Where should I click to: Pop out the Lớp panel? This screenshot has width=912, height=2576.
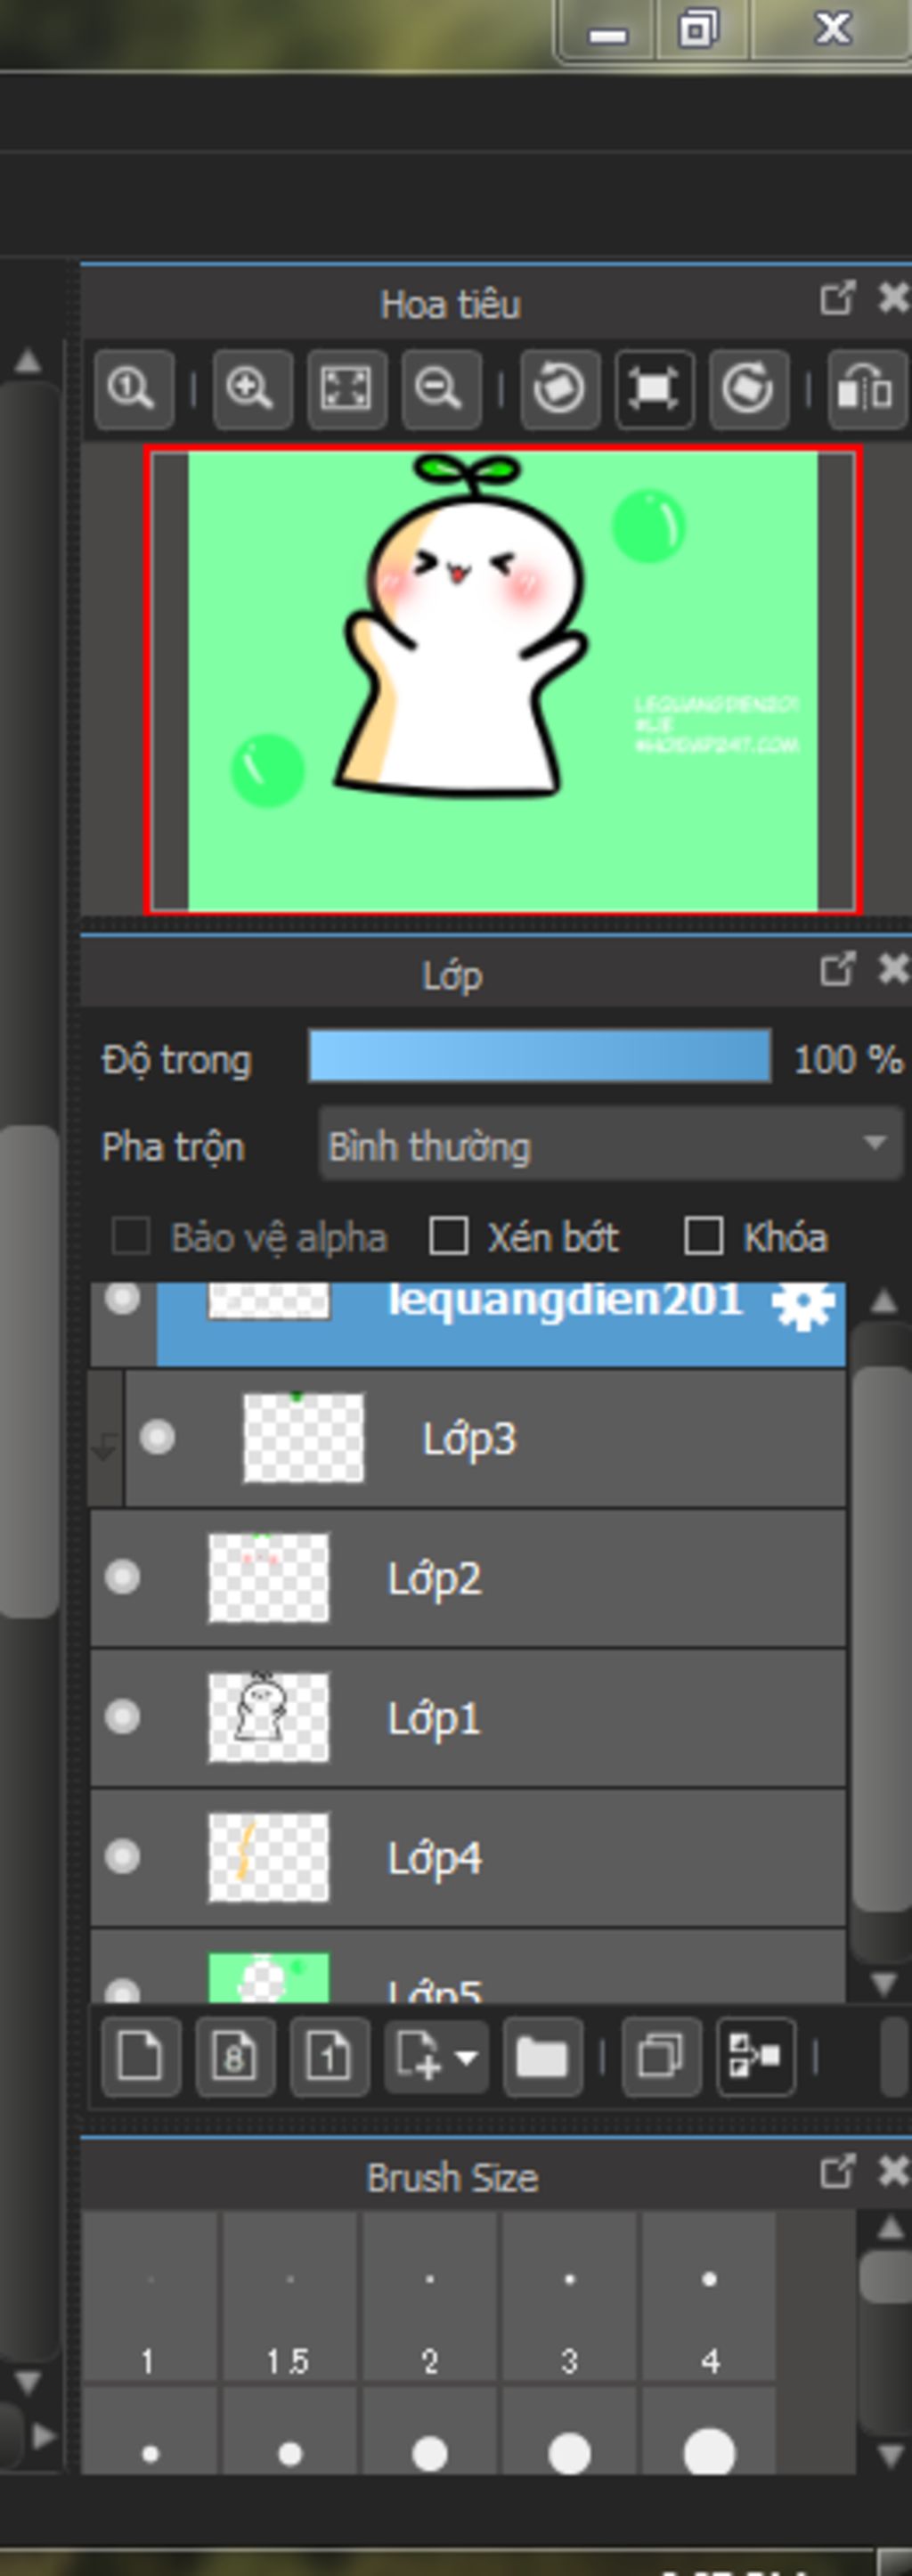(836, 969)
